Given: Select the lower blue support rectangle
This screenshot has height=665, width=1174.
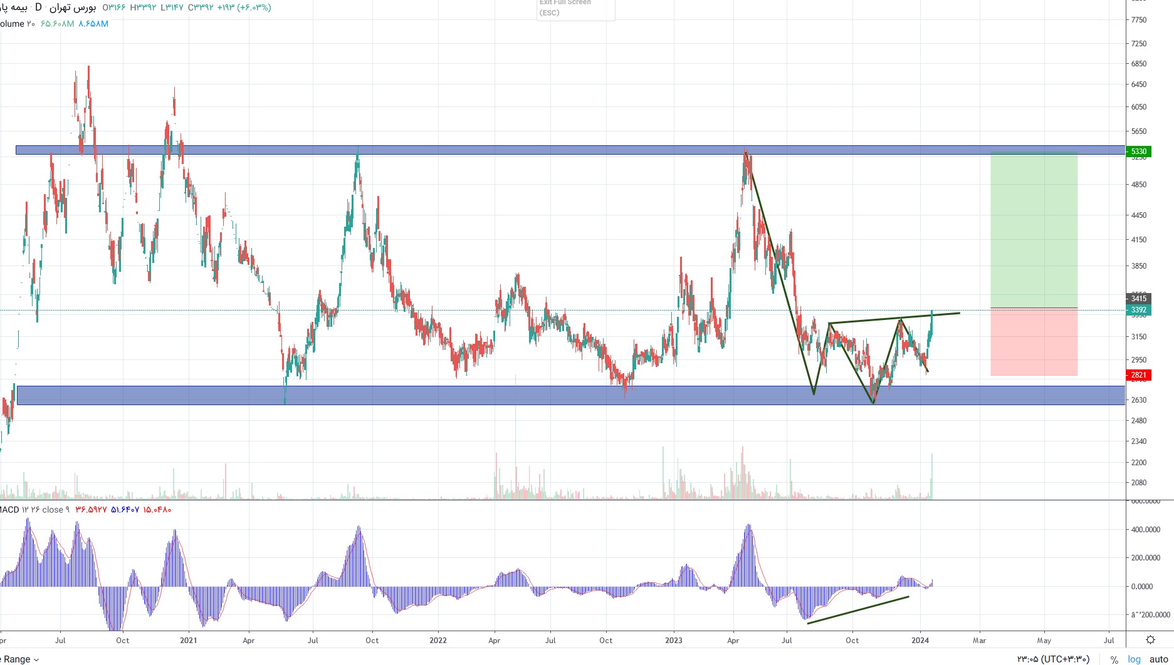Looking at the screenshot, I should pyautogui.click(x=570, y=395).
